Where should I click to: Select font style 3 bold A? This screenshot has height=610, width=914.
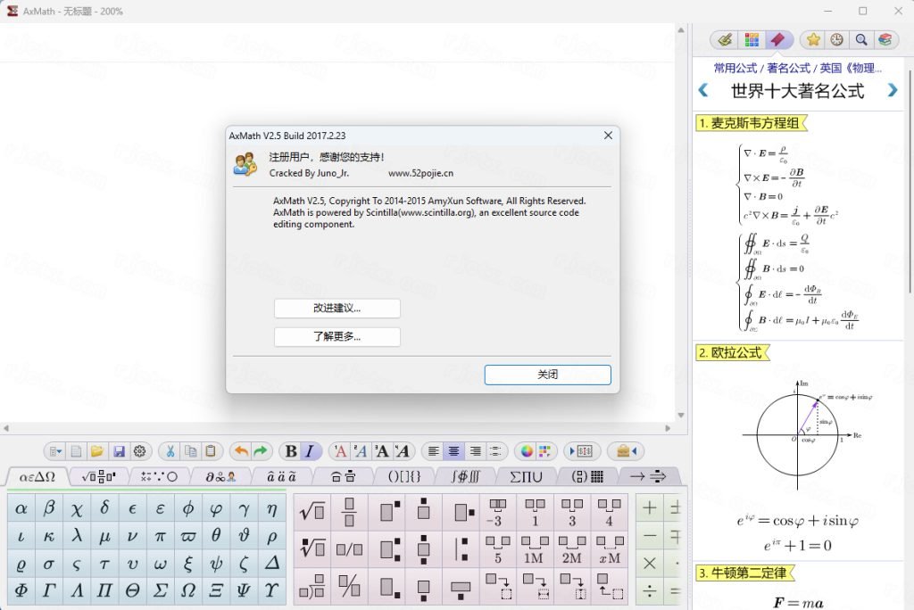pyautogui.click(x=382, y=451)
